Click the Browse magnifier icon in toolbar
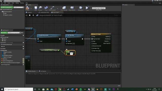Screen dimensions: 162x91 coord(40,8)
